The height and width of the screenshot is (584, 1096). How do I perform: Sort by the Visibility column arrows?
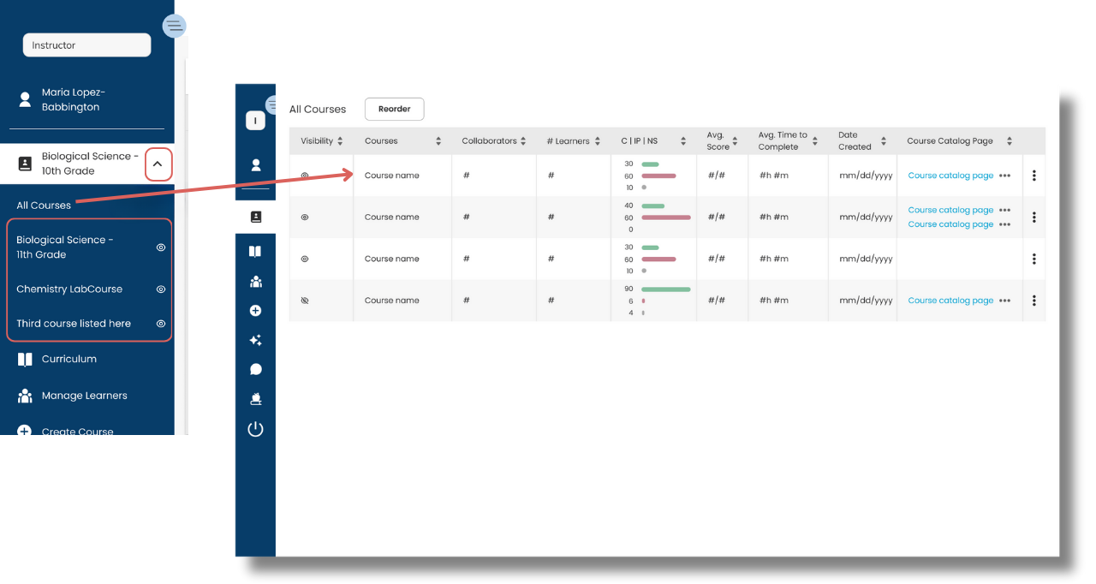pos(340,141)
